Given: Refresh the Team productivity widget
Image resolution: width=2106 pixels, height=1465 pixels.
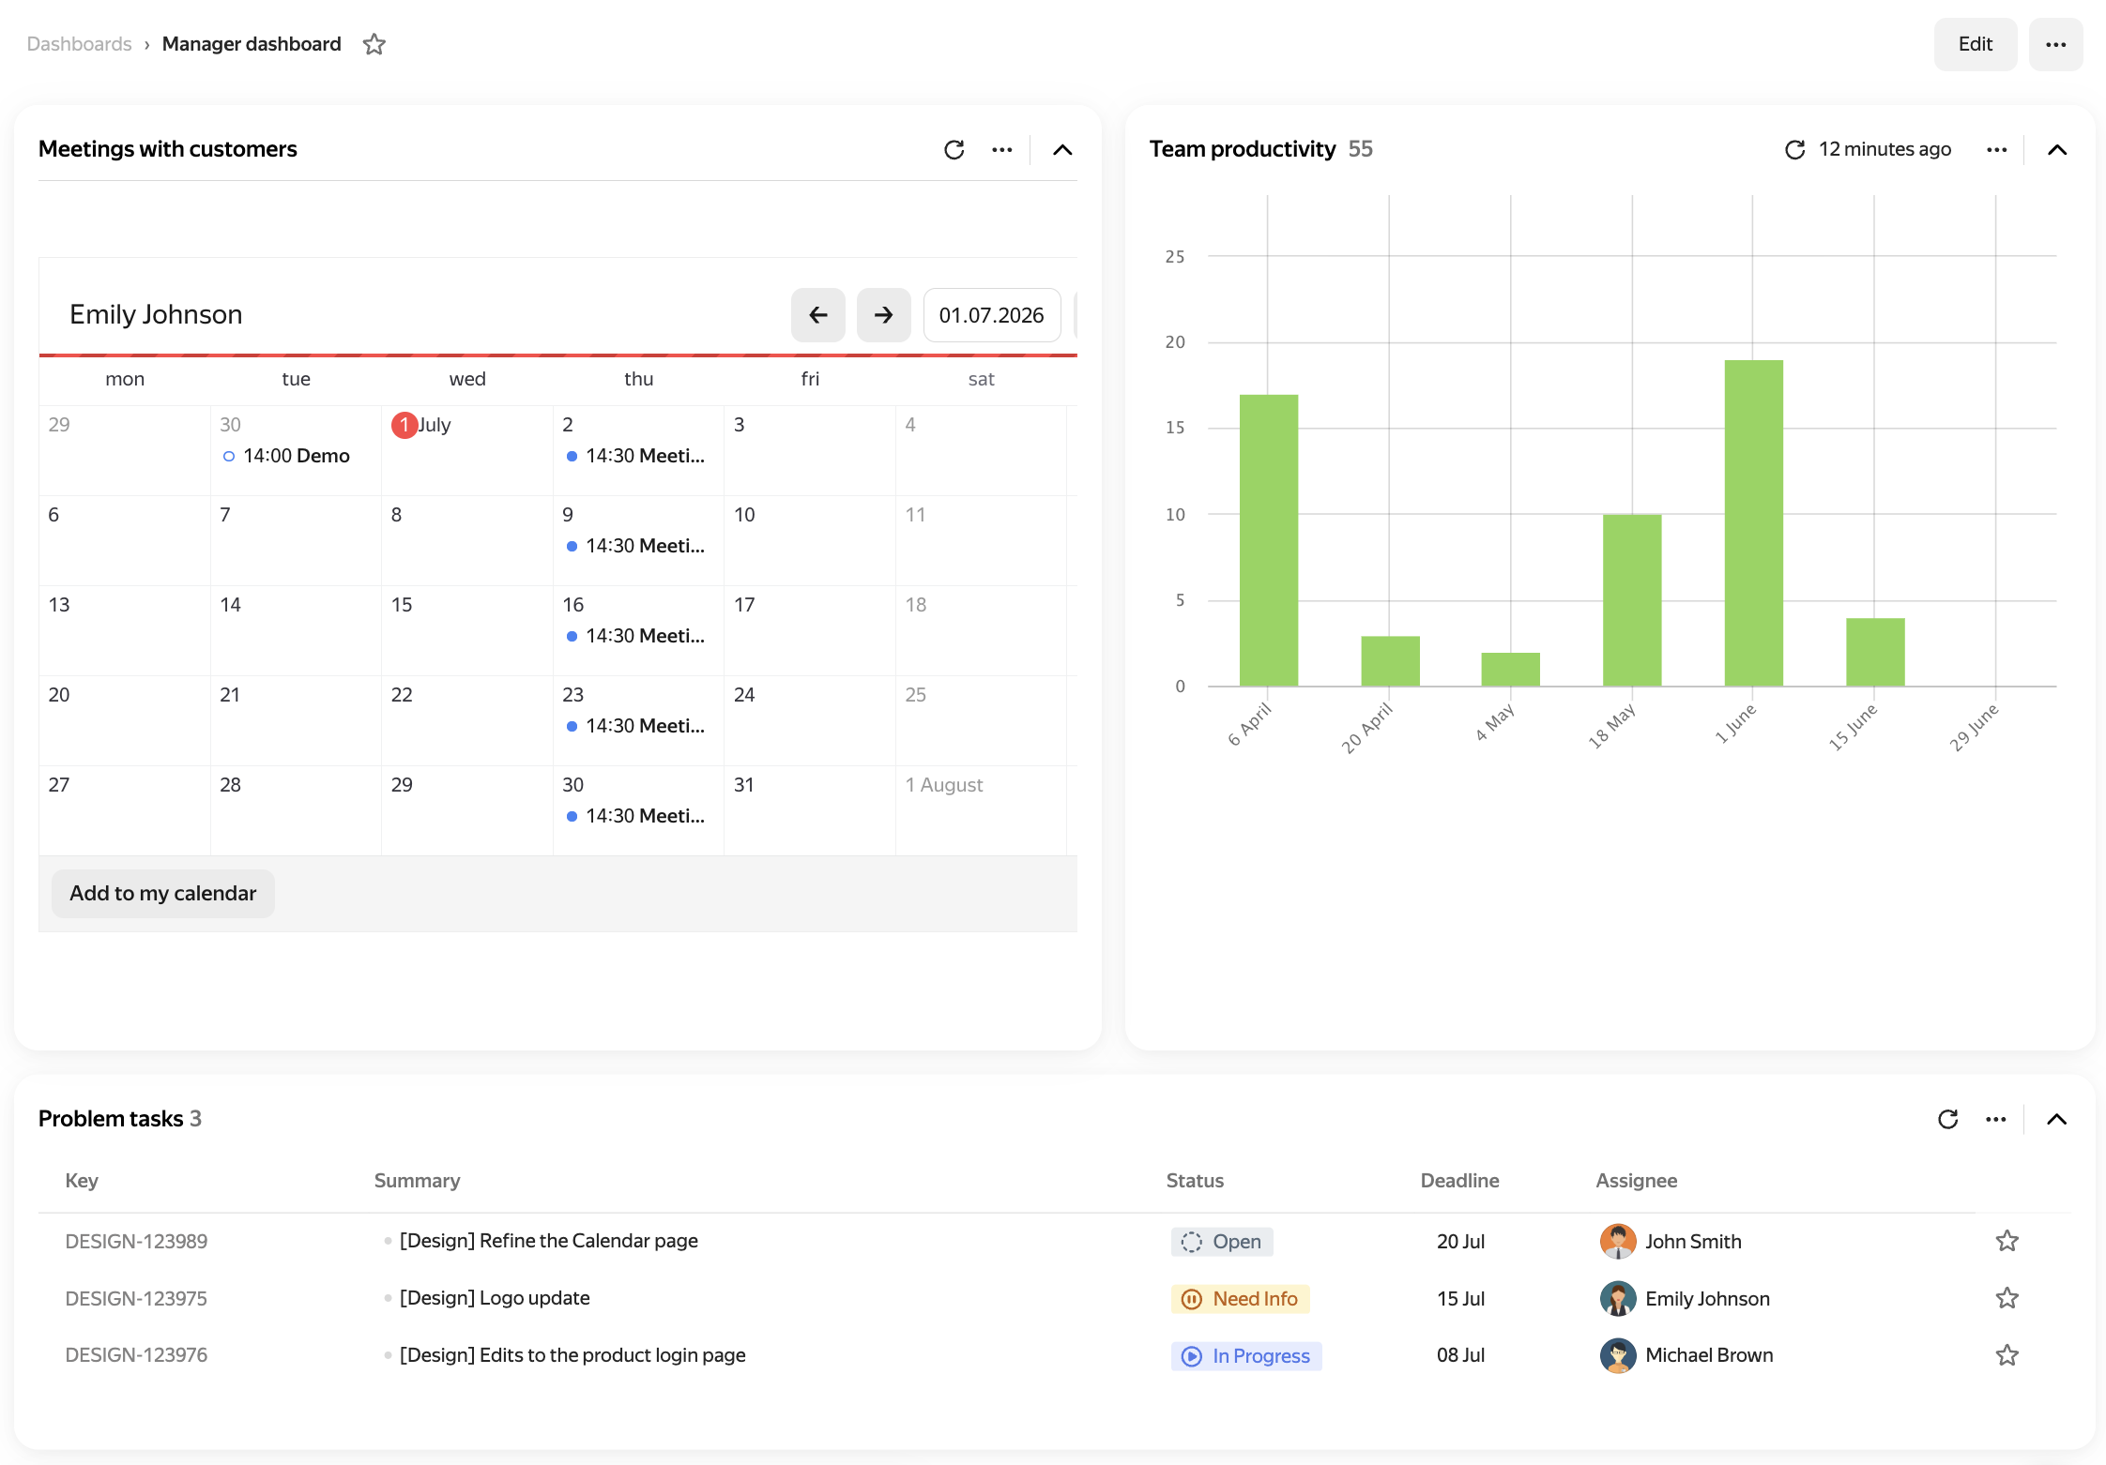Looking at the screenshot, I should 1794,150.
